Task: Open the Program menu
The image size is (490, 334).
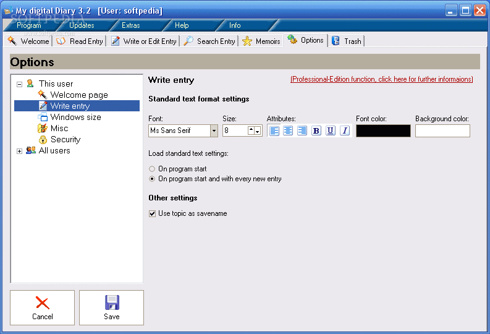Action: [29, 25]
